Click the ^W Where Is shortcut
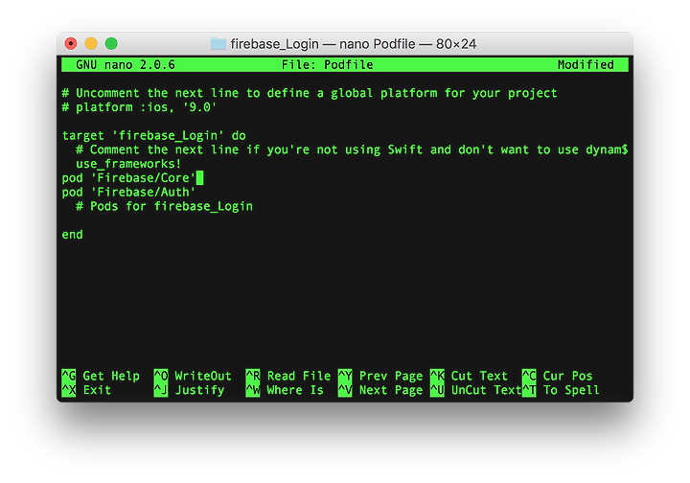This screenshot has width=690, height=483. tap(285, 390)
